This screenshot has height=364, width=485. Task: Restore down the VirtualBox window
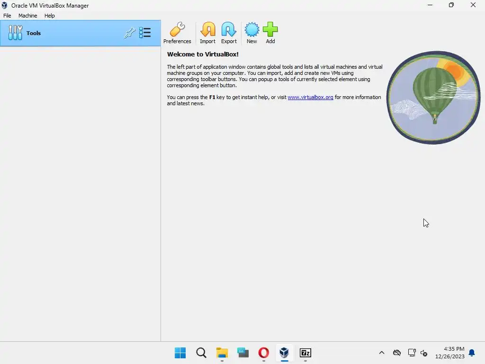(x=451, y=5)
